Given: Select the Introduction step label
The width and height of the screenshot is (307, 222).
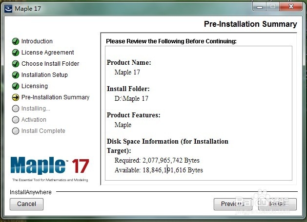Looking at the screenshot, I should 37,41.
